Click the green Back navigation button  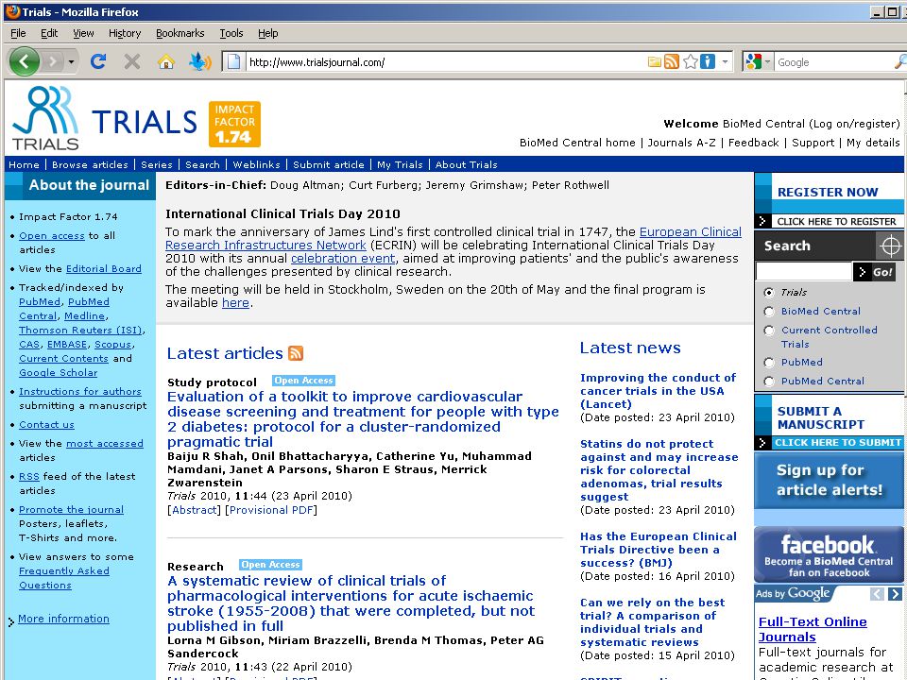24,61
